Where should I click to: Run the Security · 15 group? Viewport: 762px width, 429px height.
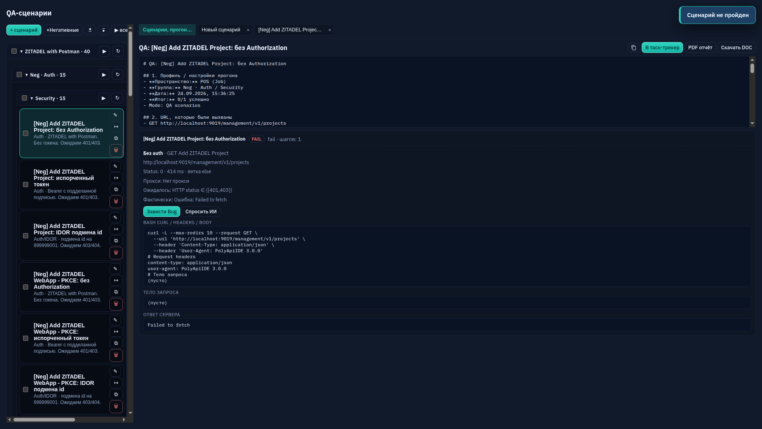click(x=104, y=98)
